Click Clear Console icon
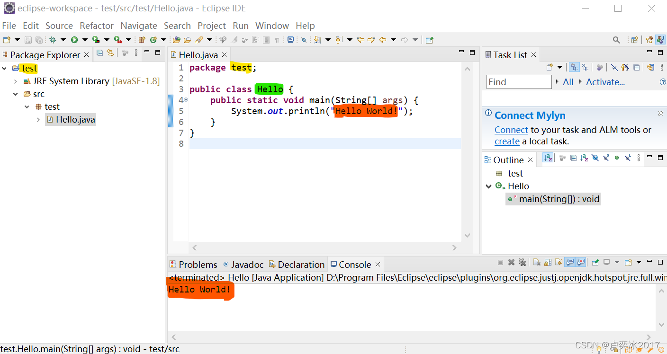Screen dimensions: 667x354 (537, 262)
